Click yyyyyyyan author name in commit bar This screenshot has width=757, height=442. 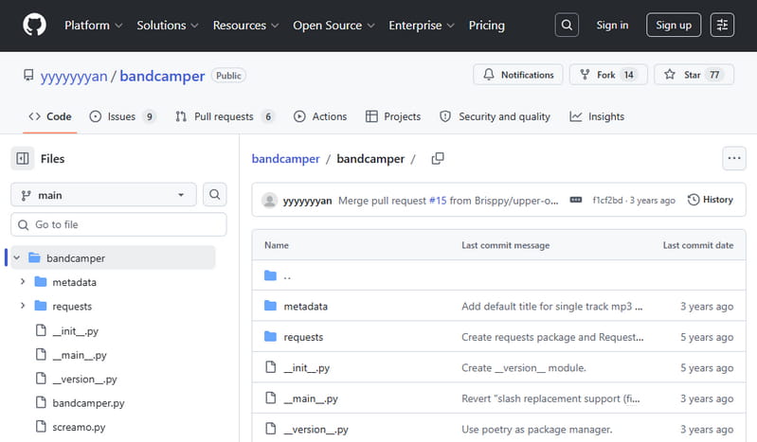[308, 201]
